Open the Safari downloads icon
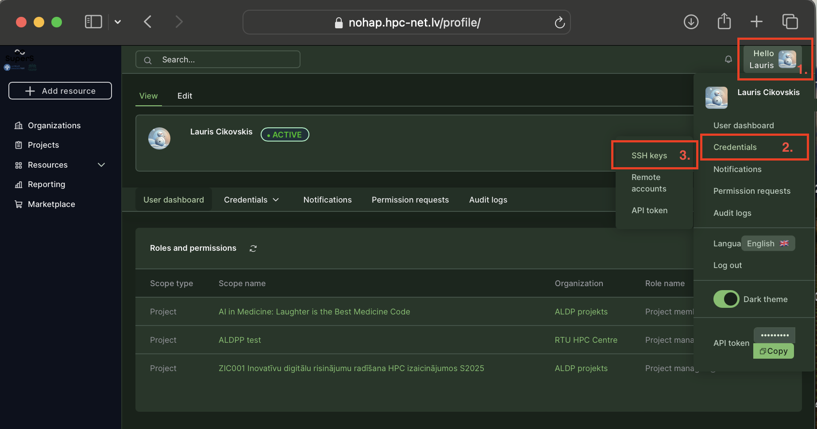Viewport: 817px width, 429px height. tap(691, 22)
